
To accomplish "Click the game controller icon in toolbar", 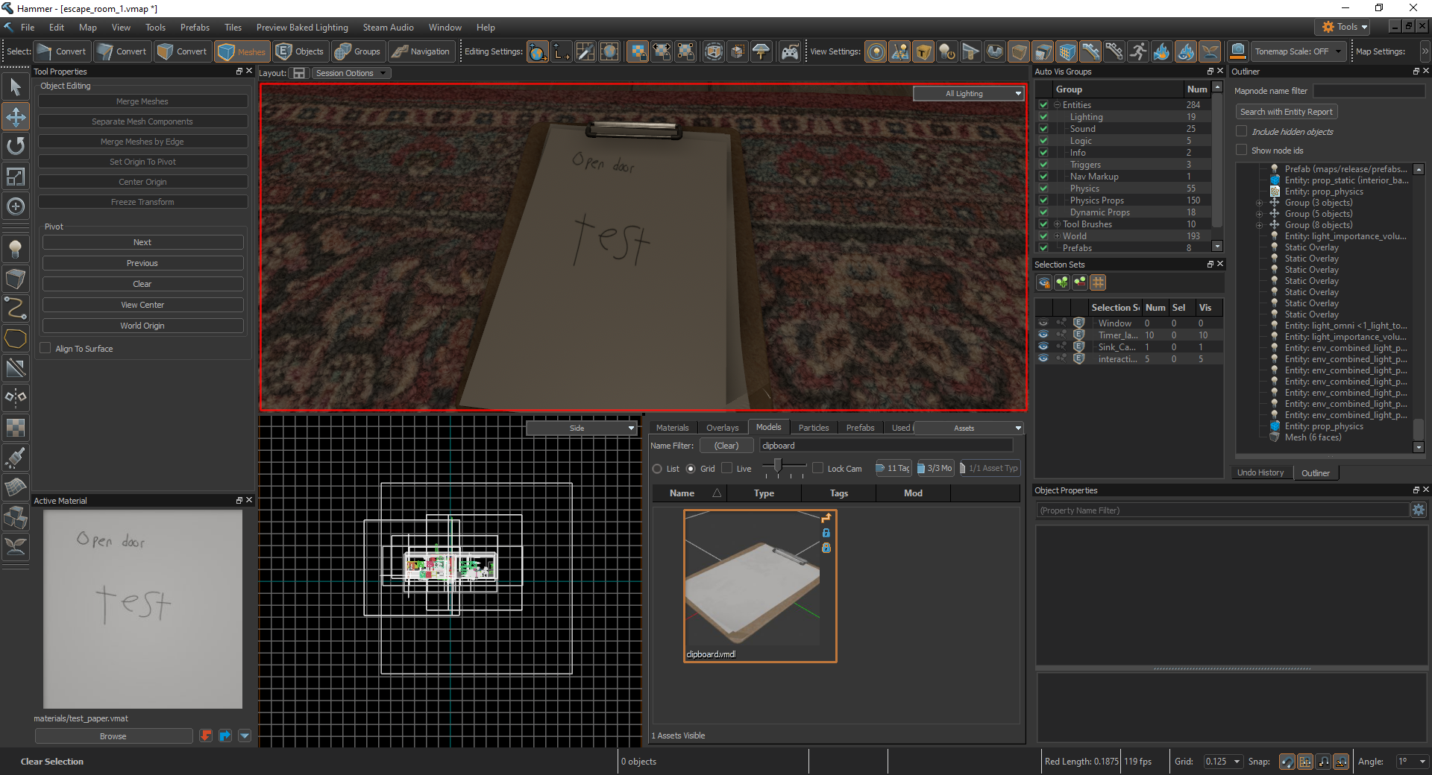I will point(789,51).
